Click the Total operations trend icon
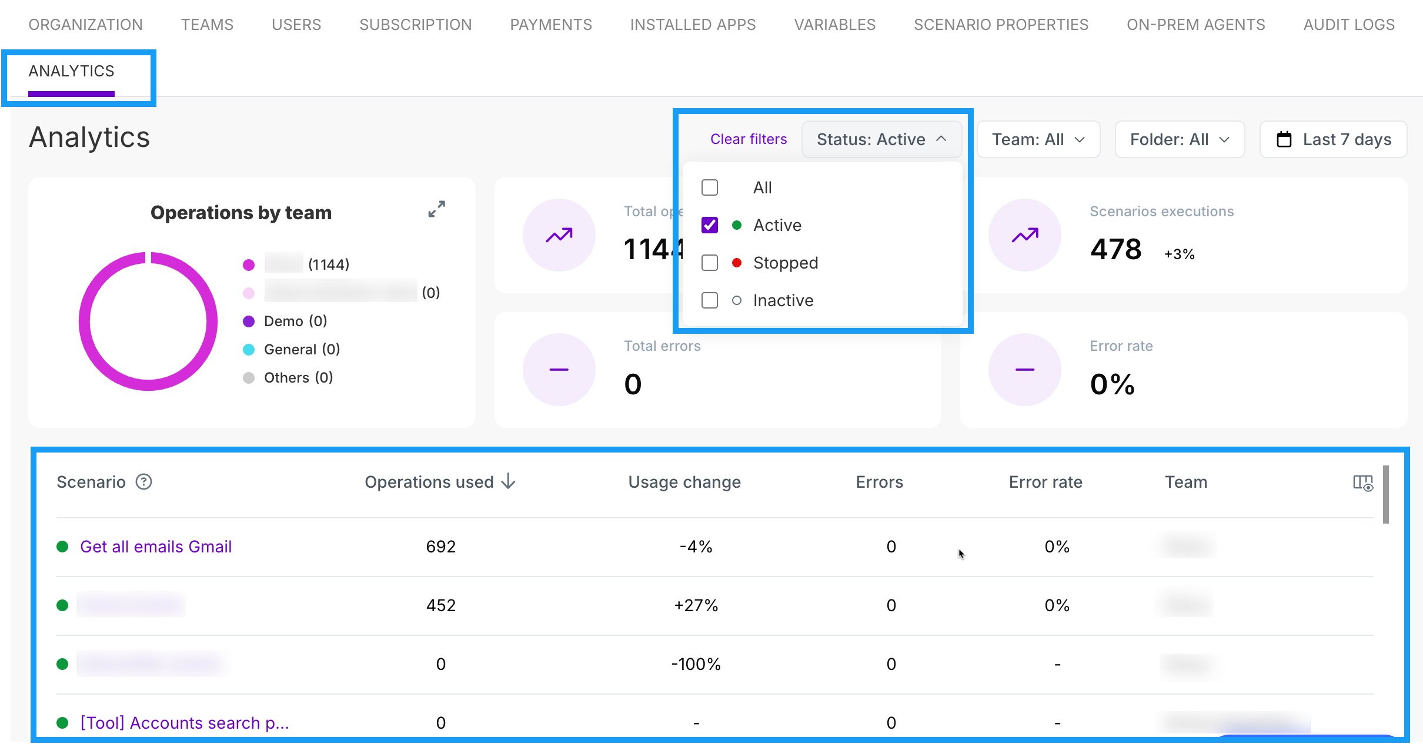This screenshot has height=744, width=1423. click(x=559, y=235)
